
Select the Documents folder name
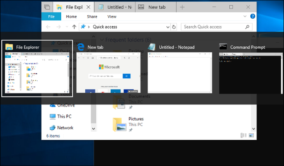click(x=139, y=97)
